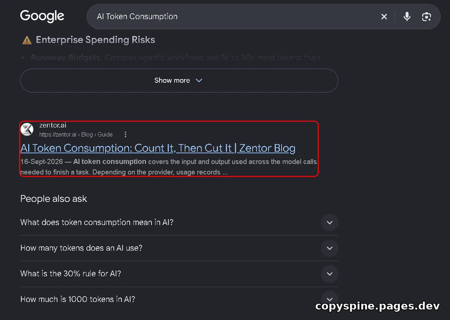The width and height of the screenshot is (450, 320).
Task: Expand What is the 30% rule question
Action: [x=179, y=273]
